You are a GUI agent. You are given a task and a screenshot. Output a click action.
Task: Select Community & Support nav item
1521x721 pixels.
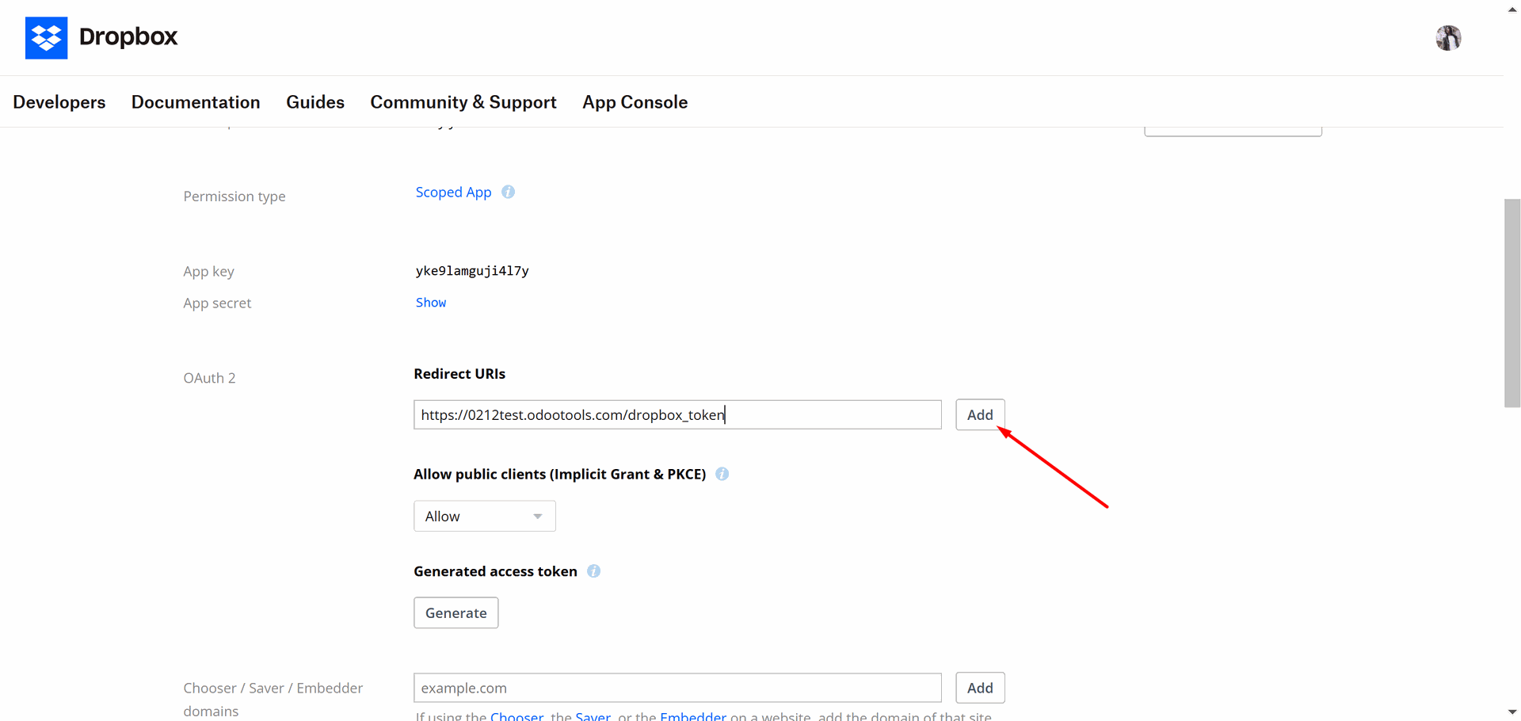(463, 102)
